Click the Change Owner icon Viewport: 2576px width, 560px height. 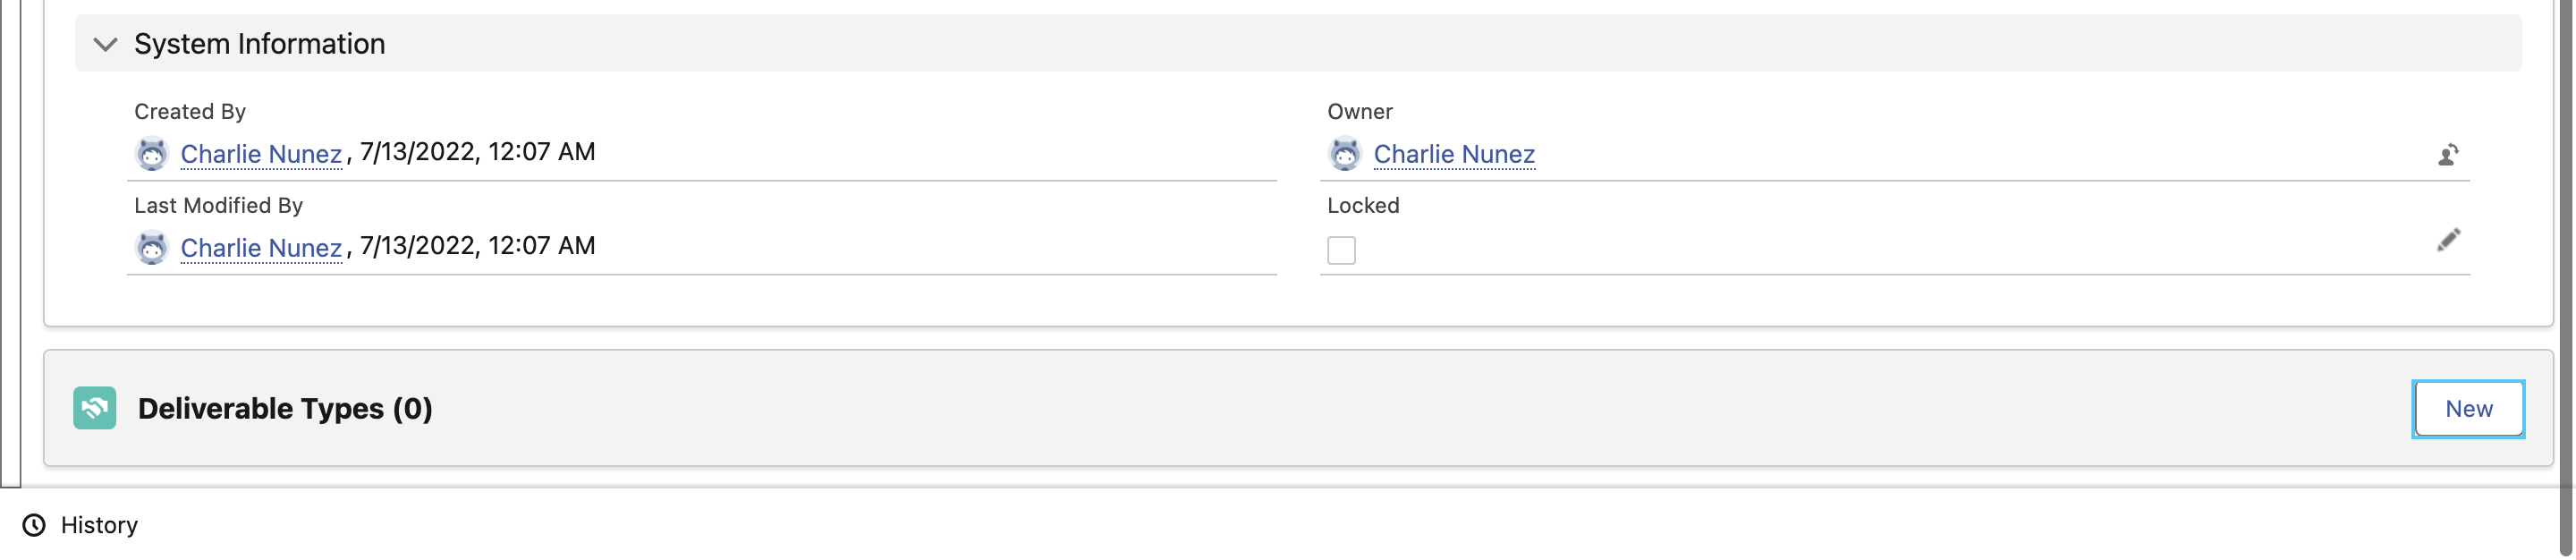[2448, 155]
